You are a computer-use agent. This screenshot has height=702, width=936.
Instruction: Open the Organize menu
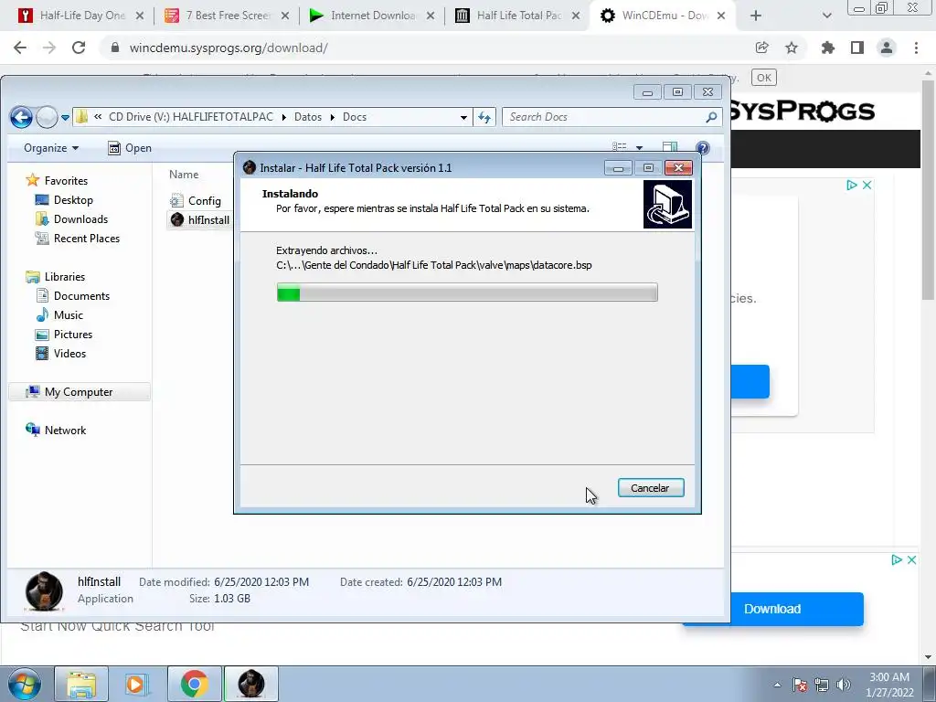[x=51, y=148]
